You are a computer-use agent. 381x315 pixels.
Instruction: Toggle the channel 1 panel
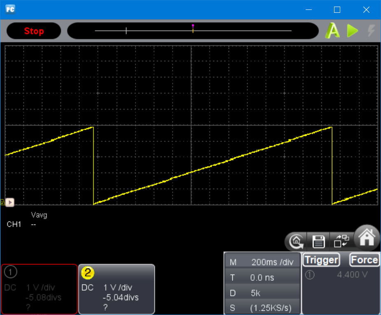39,289
